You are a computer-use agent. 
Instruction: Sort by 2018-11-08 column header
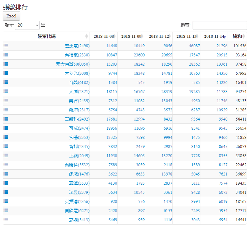103,36
